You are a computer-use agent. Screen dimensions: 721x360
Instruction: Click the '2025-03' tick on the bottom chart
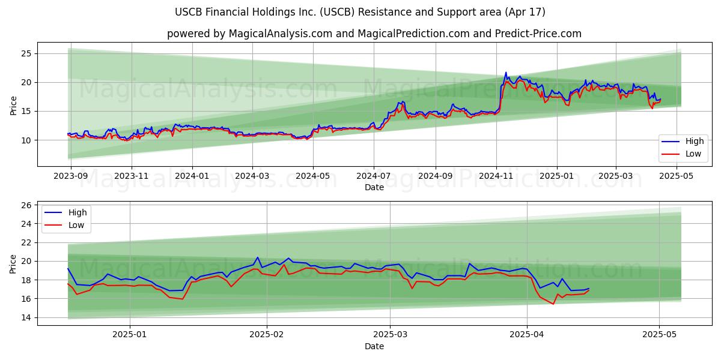tap(390, 335)
